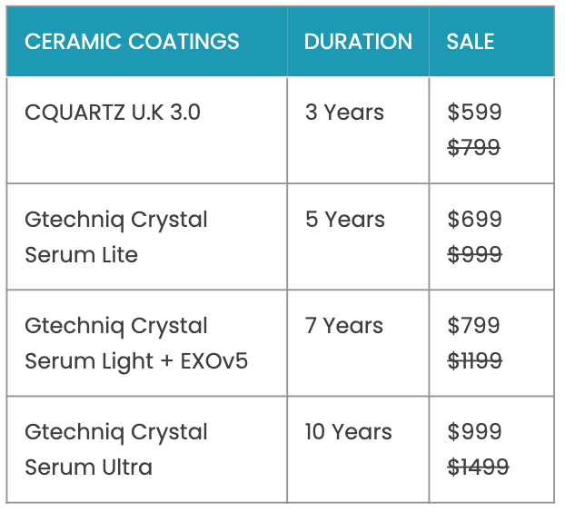The width and height of the screenshot is (565, 512).
Task: Click the crossed-out $799 original price
Action: coord(474,148)
